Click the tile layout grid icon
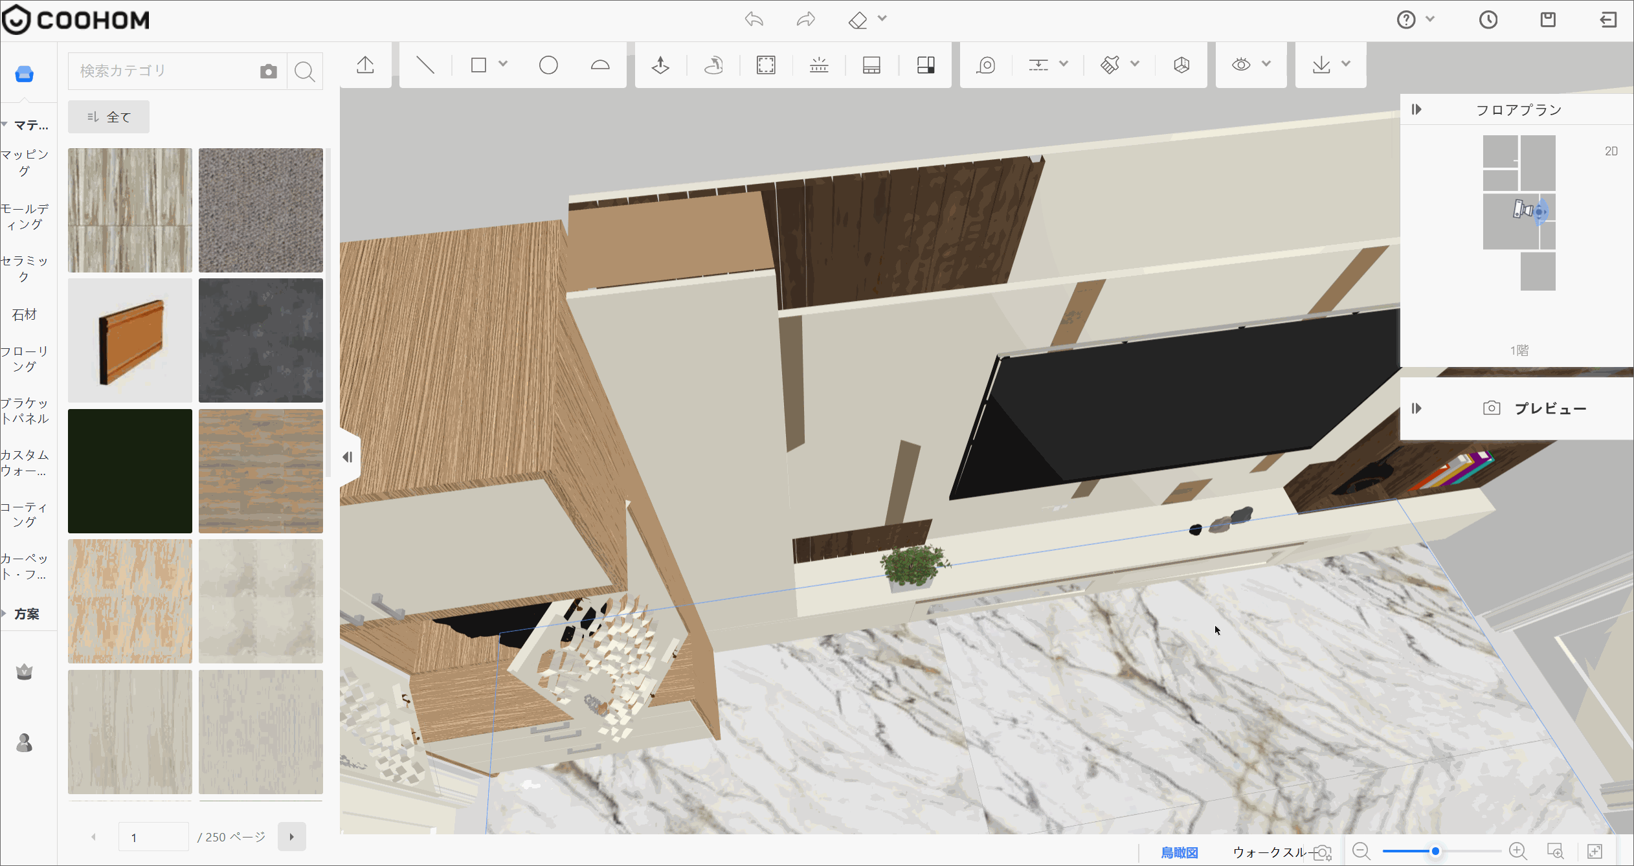This screenshot has height=866, width=1634. [x=871, y=65]
